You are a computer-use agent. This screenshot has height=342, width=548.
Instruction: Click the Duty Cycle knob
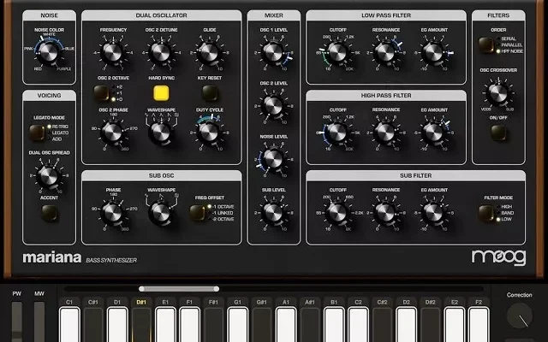(x=208, y=131)
